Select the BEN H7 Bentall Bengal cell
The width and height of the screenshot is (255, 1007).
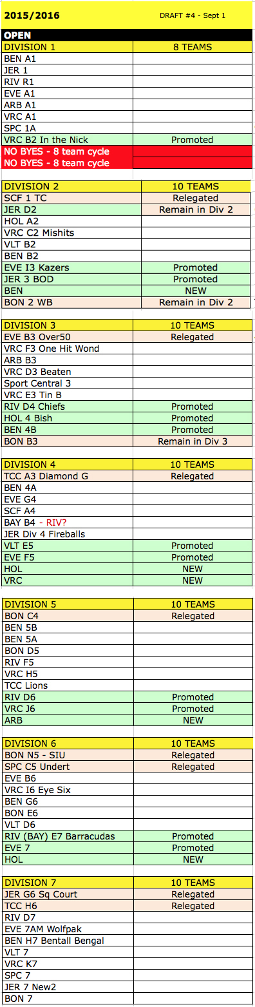point(68,941)
